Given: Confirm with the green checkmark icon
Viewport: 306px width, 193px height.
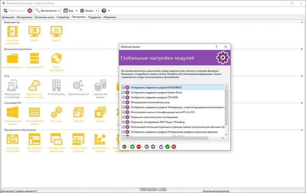Looking at the screenshot, I should pos(168,147).
